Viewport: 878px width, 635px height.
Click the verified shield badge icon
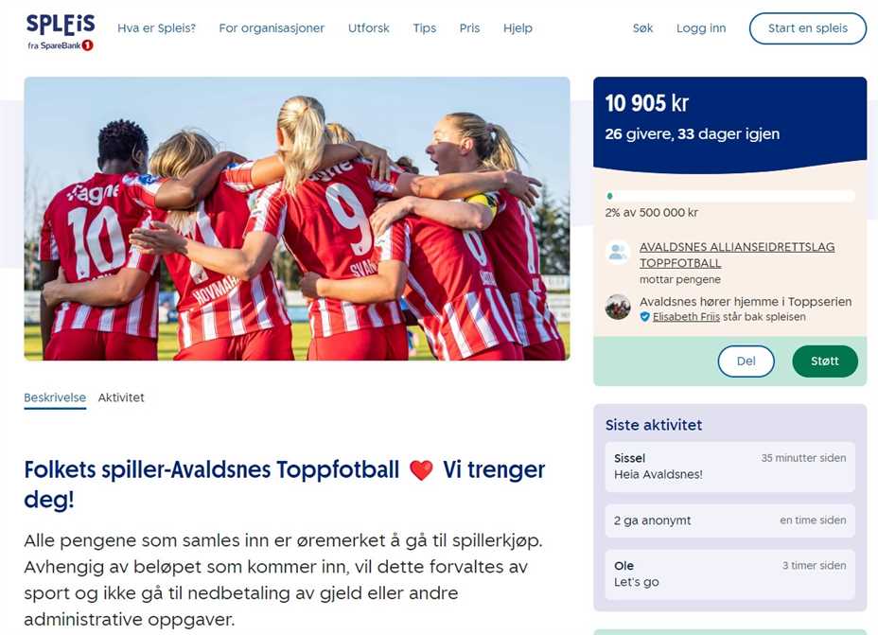click(644, 317)
